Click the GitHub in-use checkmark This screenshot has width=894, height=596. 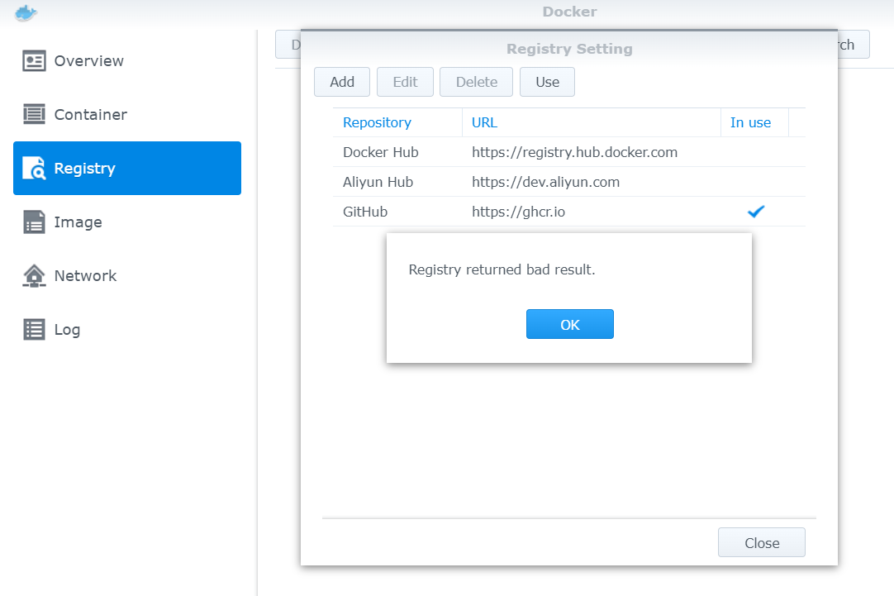pos(755,212)
